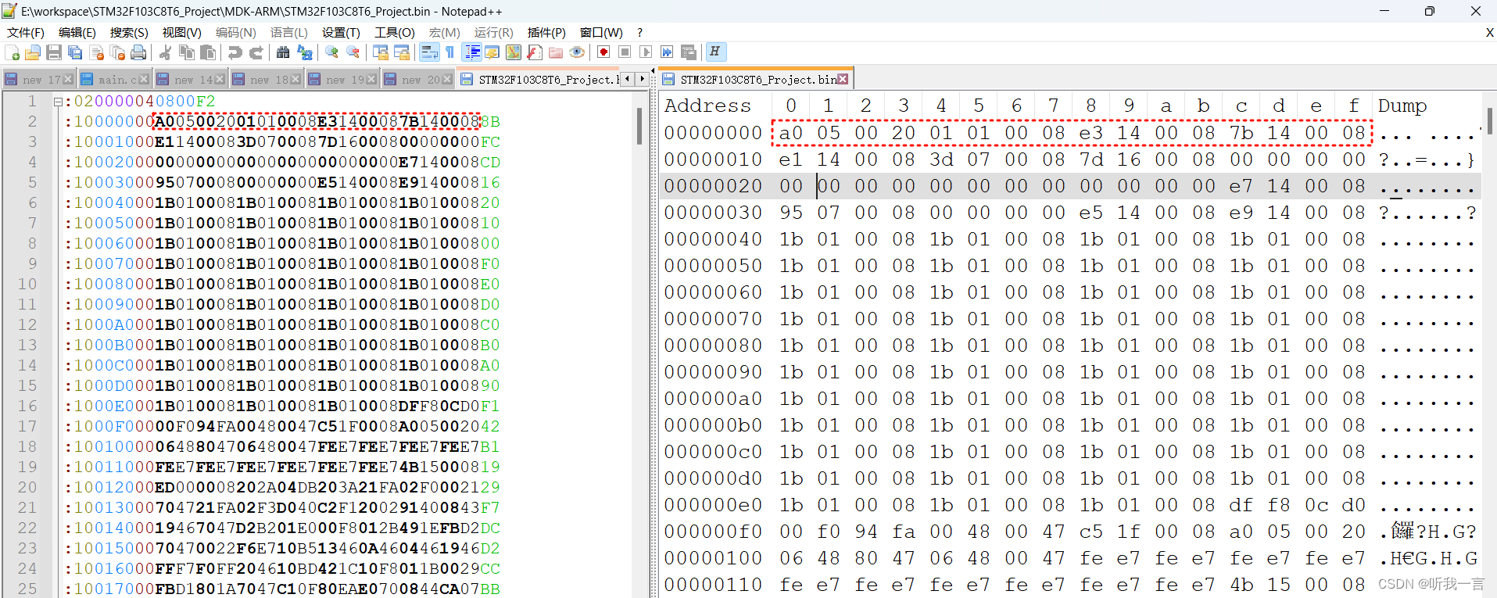Toggle synchronized vertical scrolling
Viewport: 1497px width, 598px height.
coord(381,52)
